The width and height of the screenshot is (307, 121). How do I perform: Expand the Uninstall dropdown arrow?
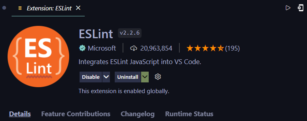pos(145,77)
